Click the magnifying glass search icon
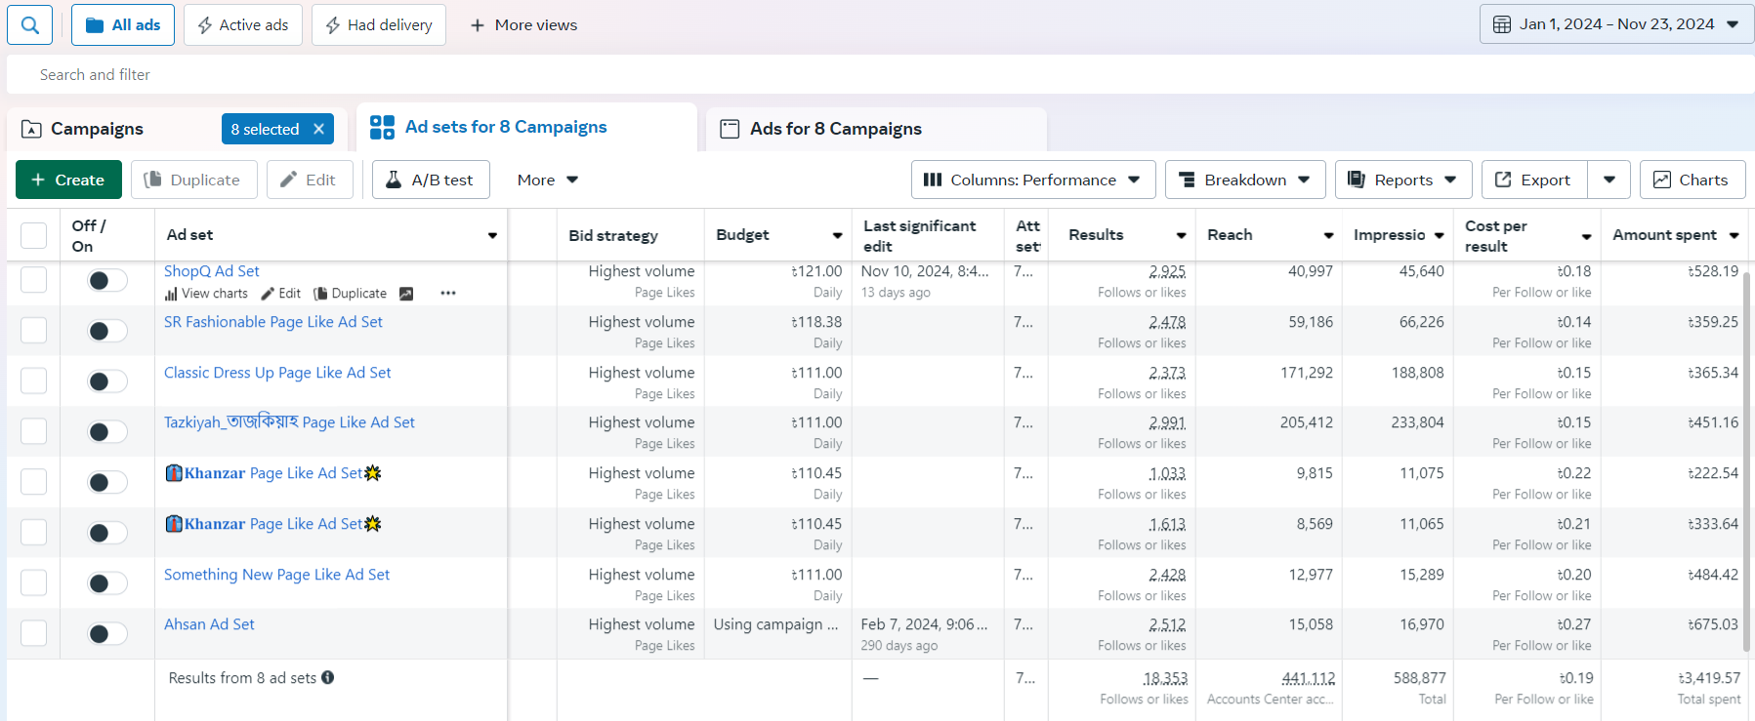The width and height of the screenshot is (1755, 721). click(30, 24)
